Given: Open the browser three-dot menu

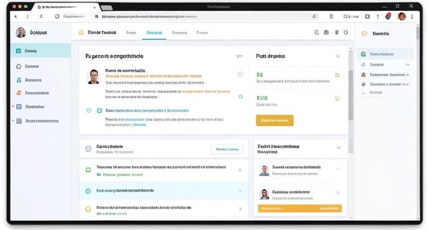Looking at the screenshot, I should 412,16.
